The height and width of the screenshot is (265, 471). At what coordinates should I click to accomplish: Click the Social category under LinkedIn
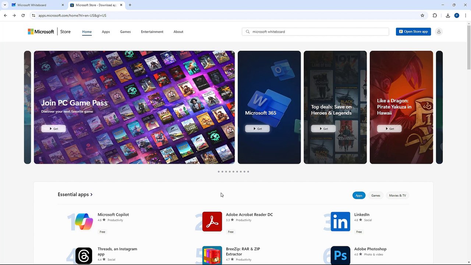[x=368, y=220]
